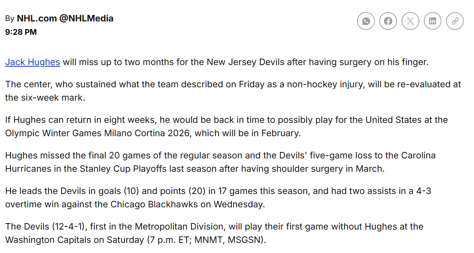Image resolution: width=474 pixels, height=253 pixels.
Task: Click the "(7 p.m. ET; MNMT, MSGSN)" broadcast text
Action: pos(206,240)
